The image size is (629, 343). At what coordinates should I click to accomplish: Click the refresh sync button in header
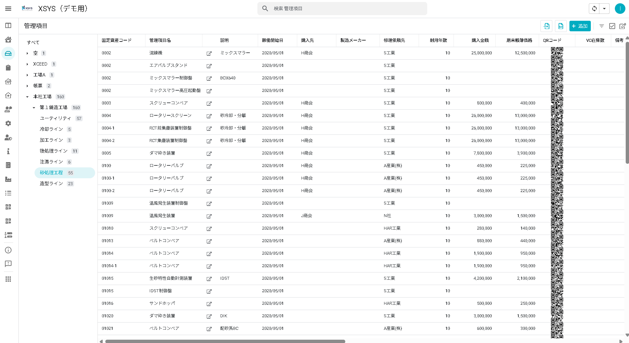point(594,9)
